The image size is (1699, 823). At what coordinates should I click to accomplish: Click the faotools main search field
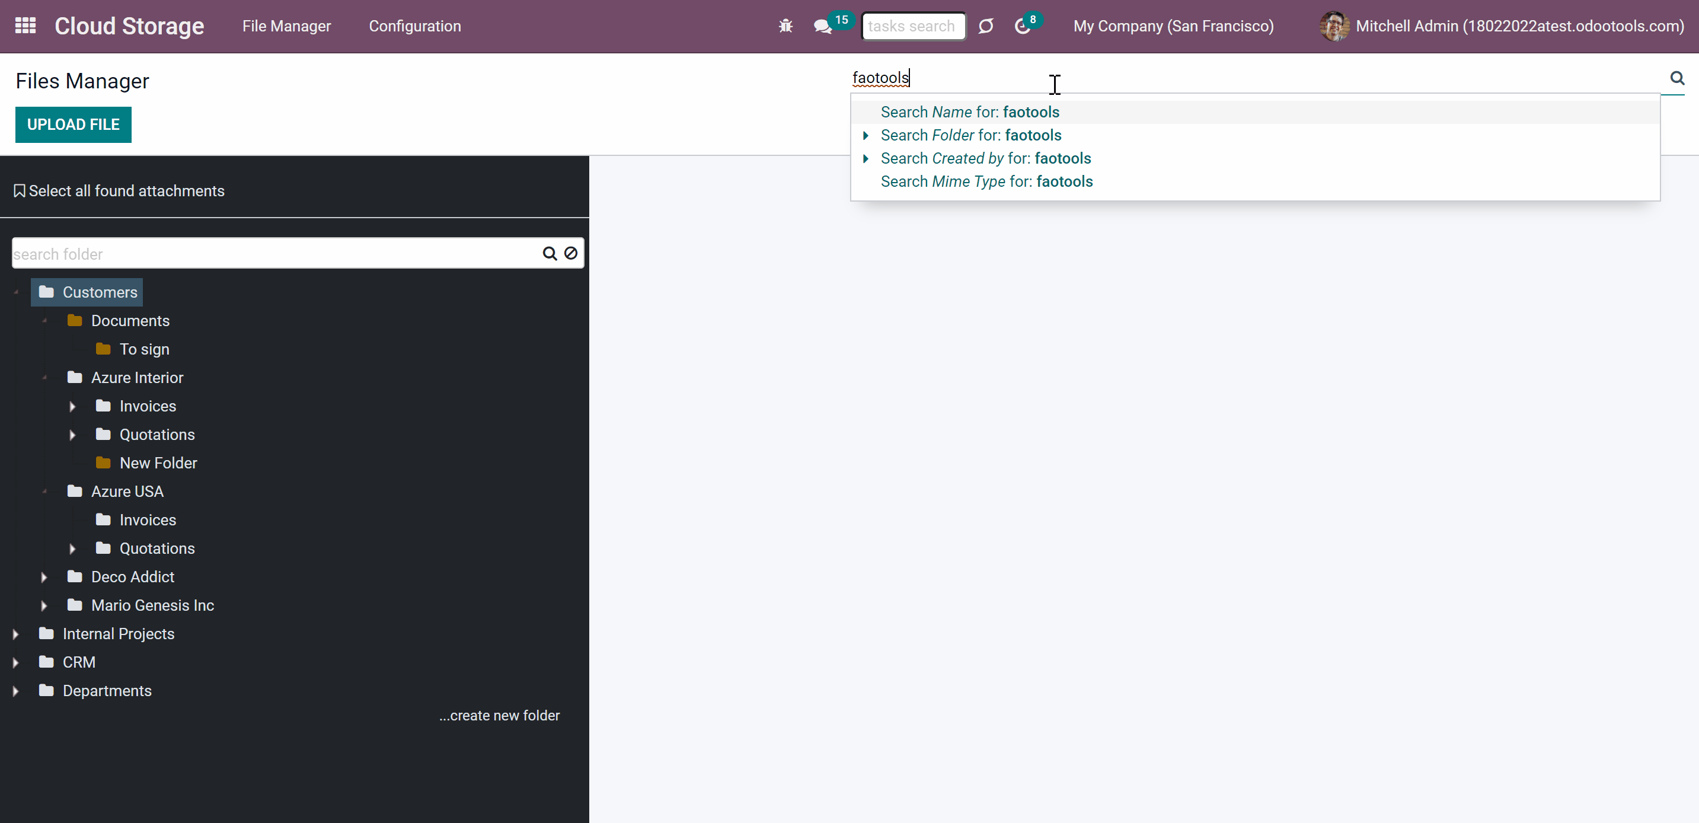tap(1255, 78)
